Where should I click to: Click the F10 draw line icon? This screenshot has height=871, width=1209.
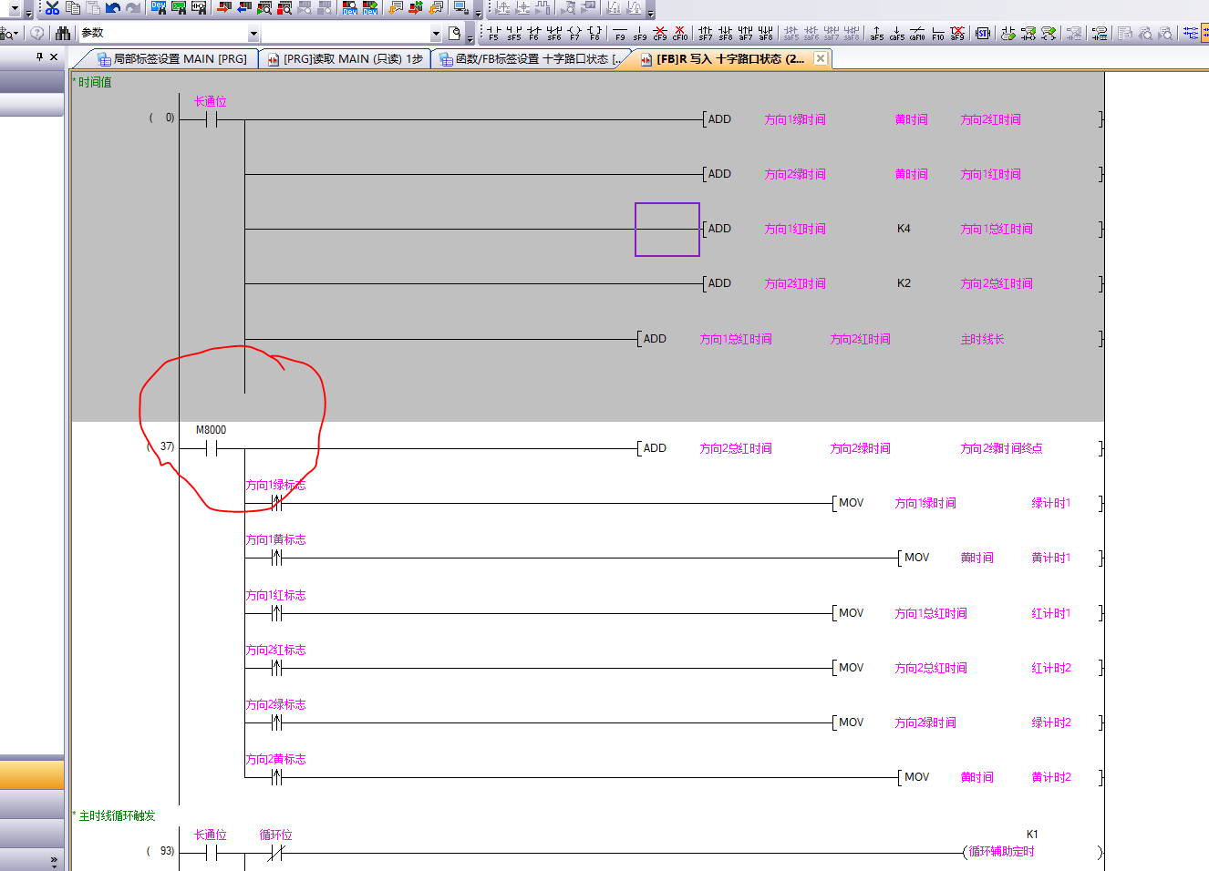[937, 34]
